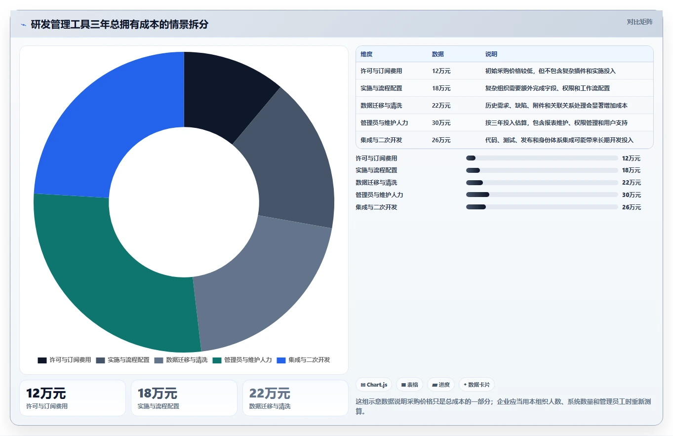Select table cell 管理员与维护人力

click(x=384, y=123)
